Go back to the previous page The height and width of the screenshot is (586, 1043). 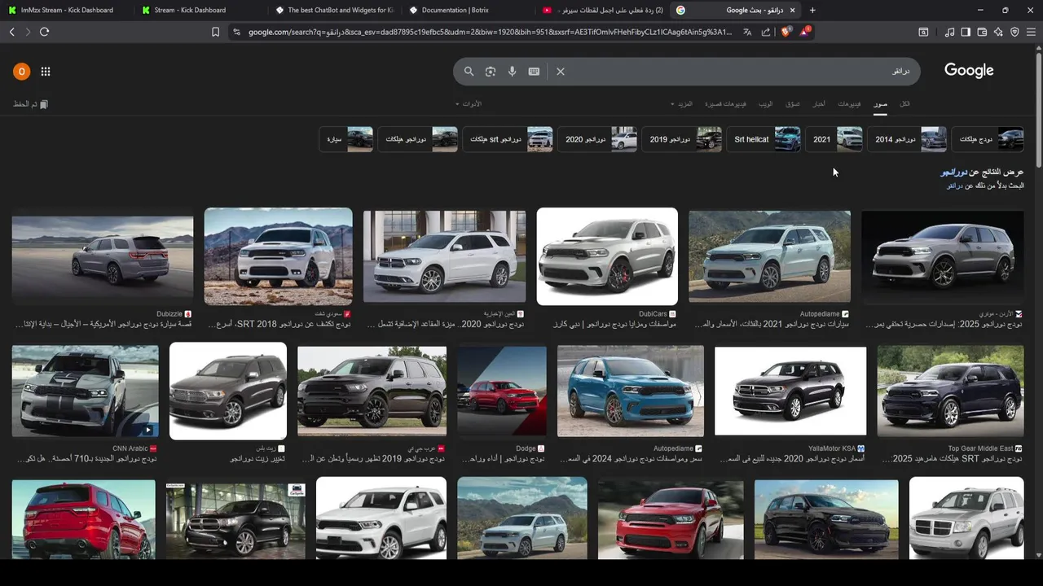click(11, 32)
